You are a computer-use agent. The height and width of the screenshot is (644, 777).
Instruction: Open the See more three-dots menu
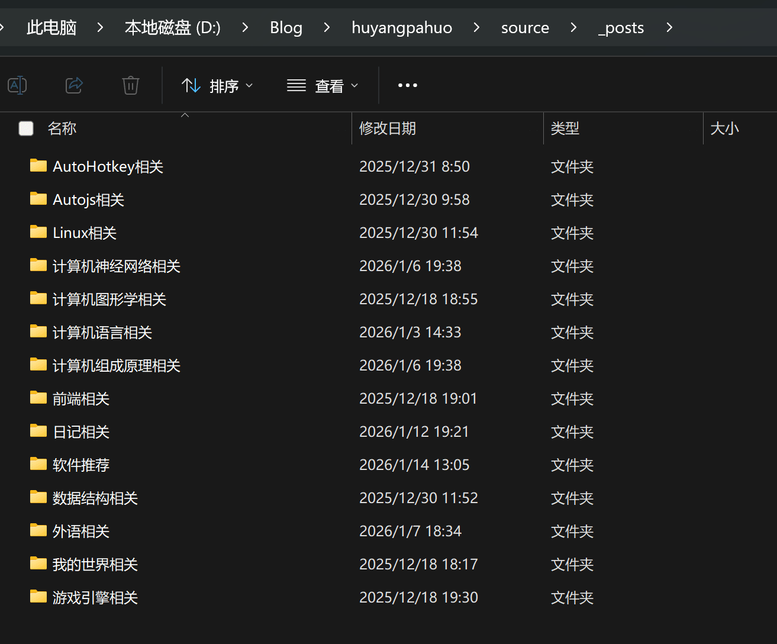tap(407, 85)
